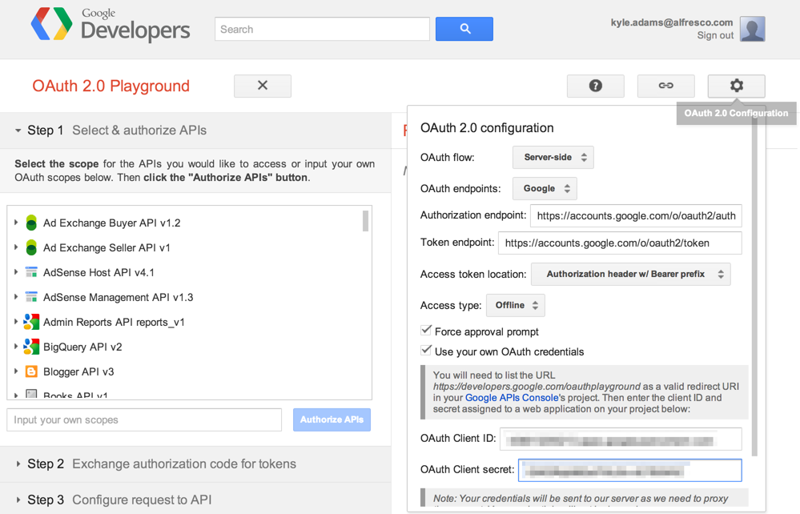Click the Admin Reports API icon

[31, 322]
